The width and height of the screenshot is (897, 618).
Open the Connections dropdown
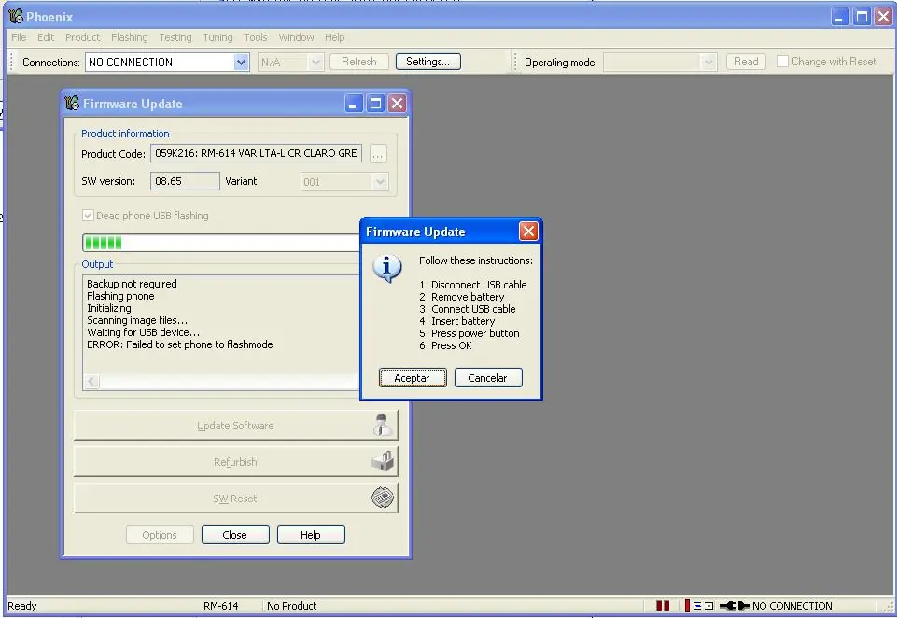242,62
